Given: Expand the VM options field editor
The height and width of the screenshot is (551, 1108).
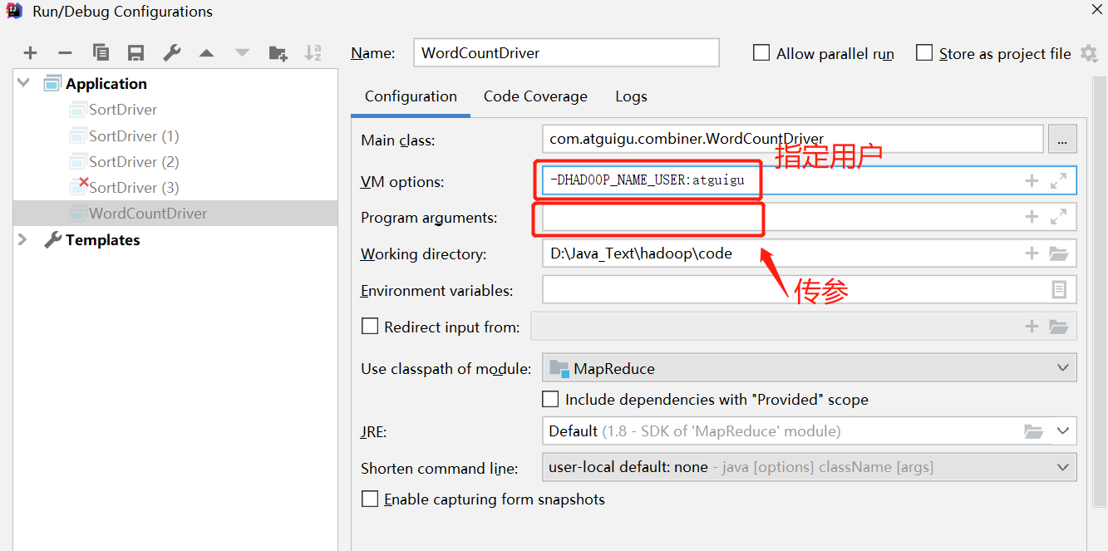Looking at the screenshot, I should 1058,180.
